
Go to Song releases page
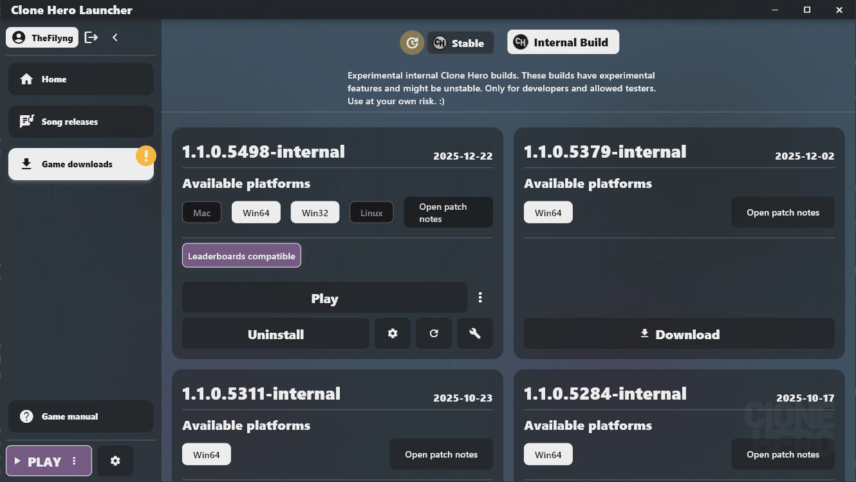tap(81, 122)
